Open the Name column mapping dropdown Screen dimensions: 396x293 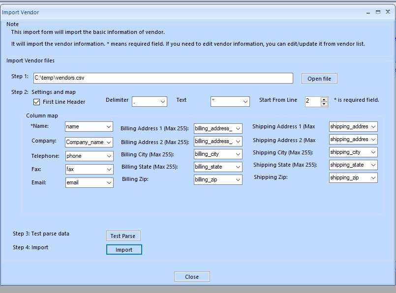click(109, 127)
